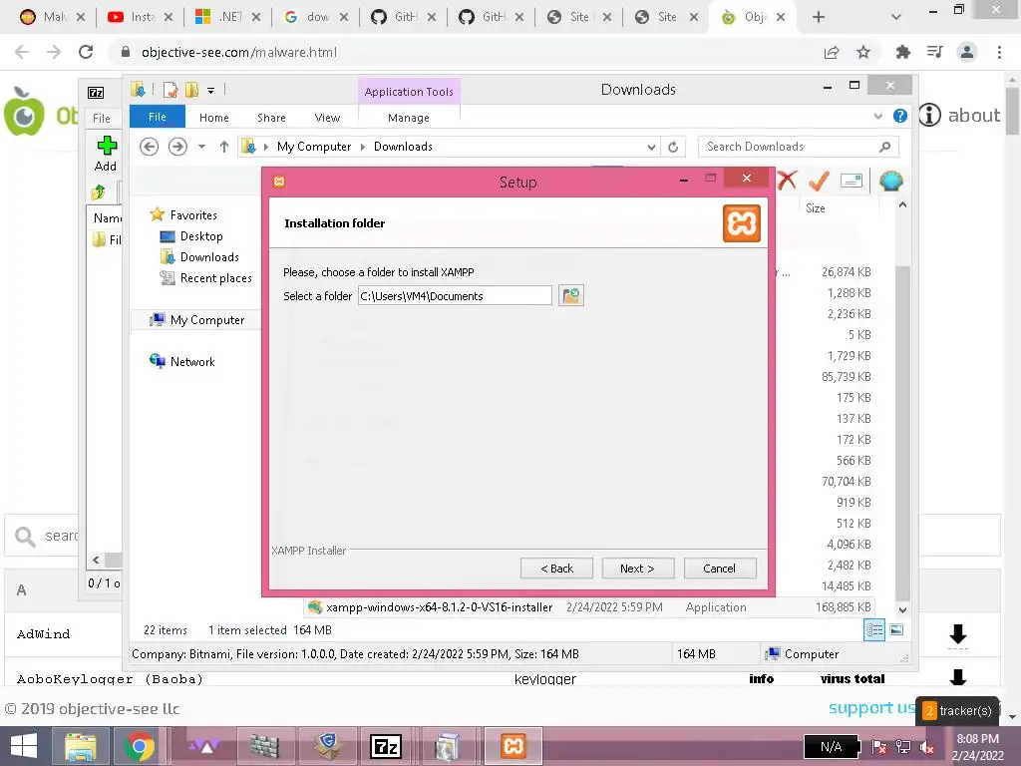The width and height of the screenshot is (1021, 766).
Task: Click My Computer breadcrumb in address bar
Action: point(314,147)
